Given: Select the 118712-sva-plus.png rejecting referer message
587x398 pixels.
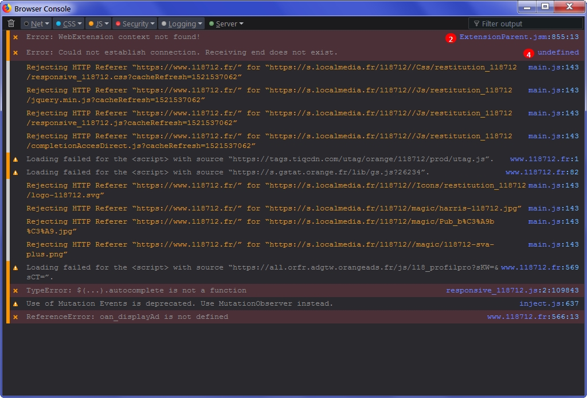Looking at the screenshot, I should [260, 249].
